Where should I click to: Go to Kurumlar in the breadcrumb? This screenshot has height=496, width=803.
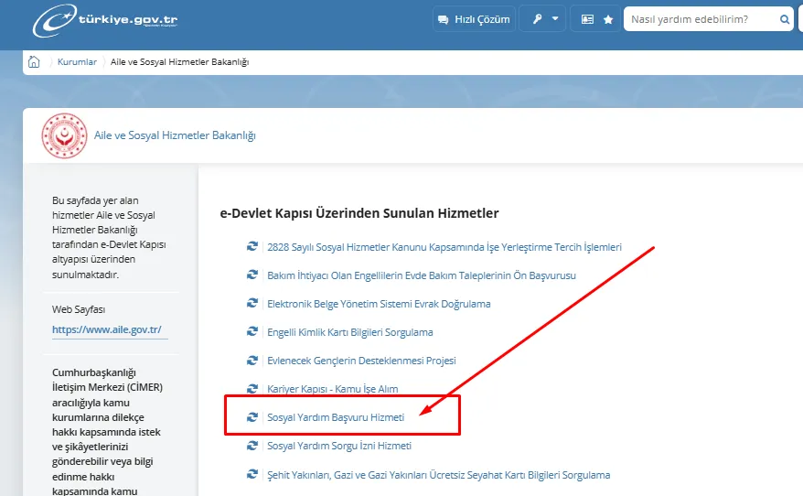(77, 62)
